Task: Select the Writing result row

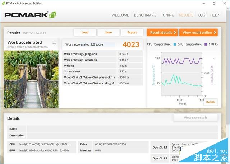Action: tap(102, 66)
